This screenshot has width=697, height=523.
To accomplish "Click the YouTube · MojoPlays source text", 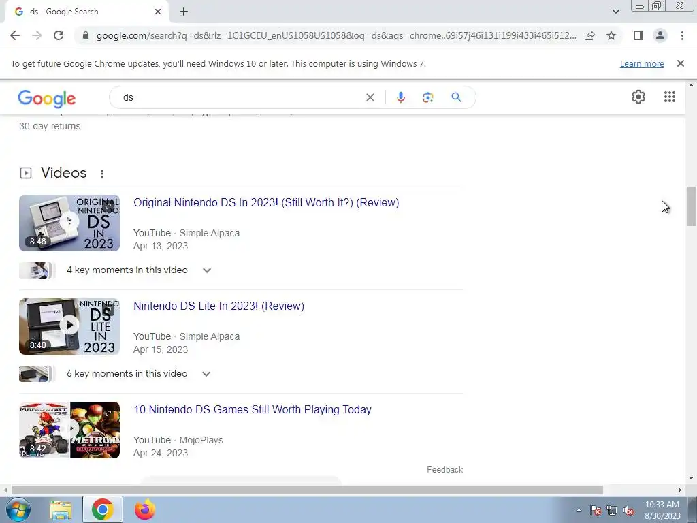I will [x=178, y=440].
